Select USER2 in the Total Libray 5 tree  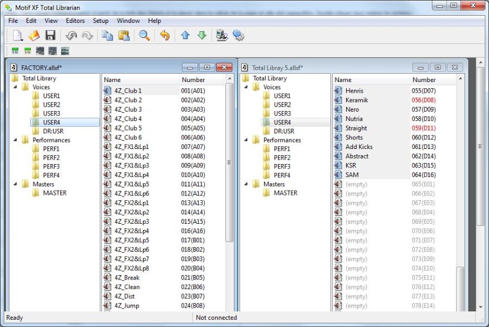pos(282,104)
